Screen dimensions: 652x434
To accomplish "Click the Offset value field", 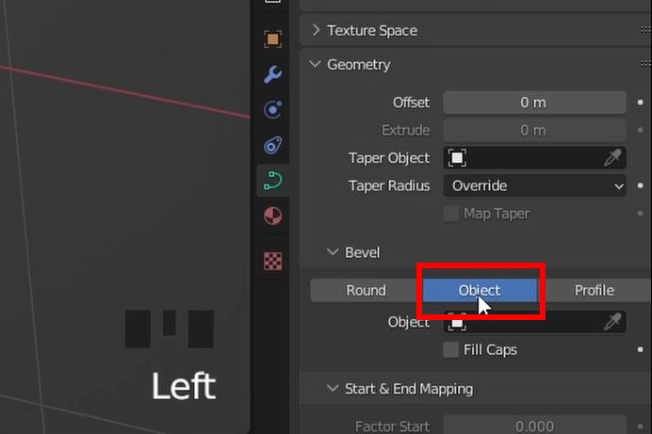I will (x=535, y=103).
